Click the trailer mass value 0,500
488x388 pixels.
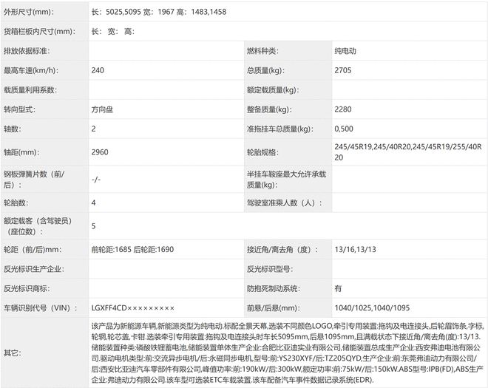click(344, 129)
